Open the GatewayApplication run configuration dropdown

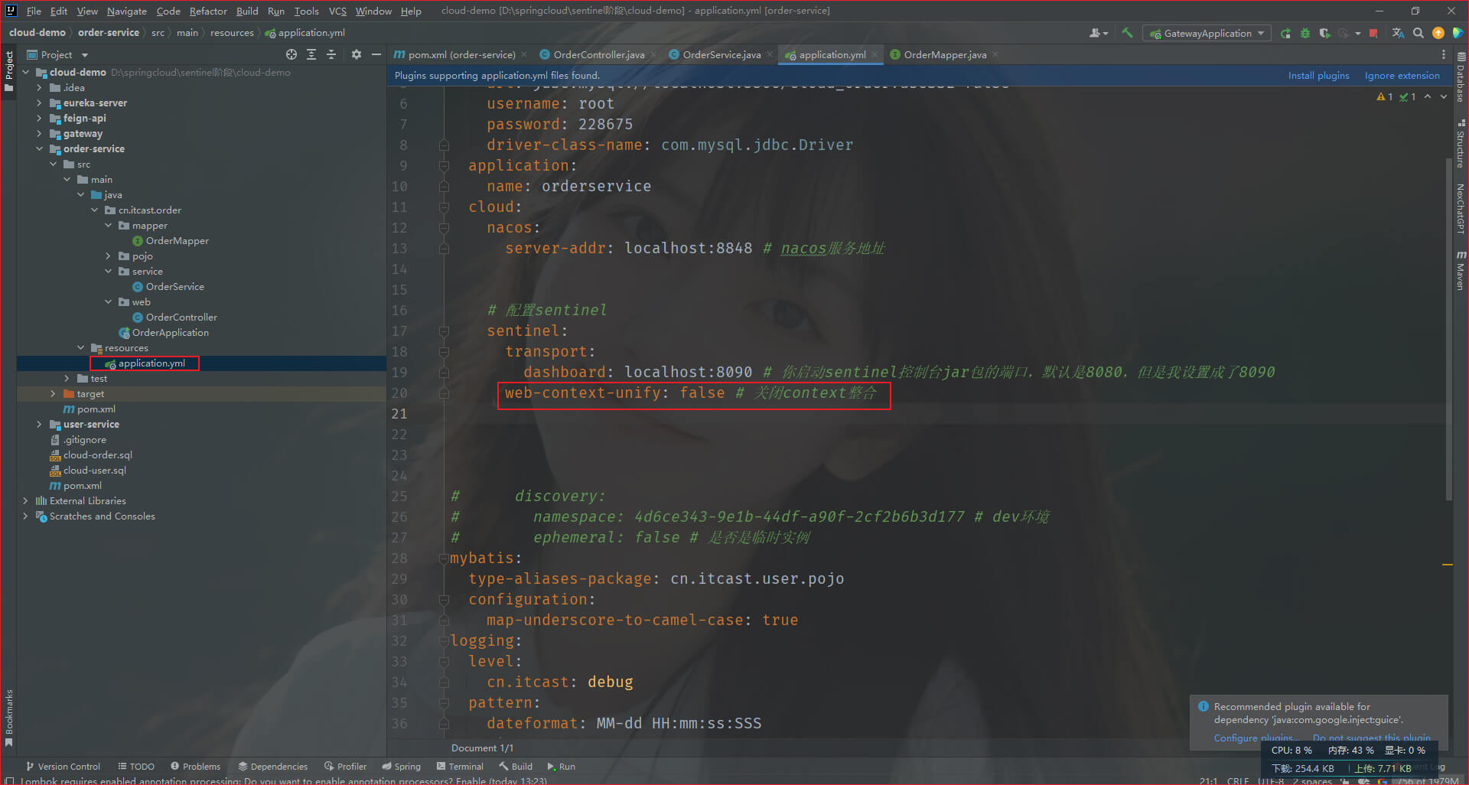point(1207,33)
